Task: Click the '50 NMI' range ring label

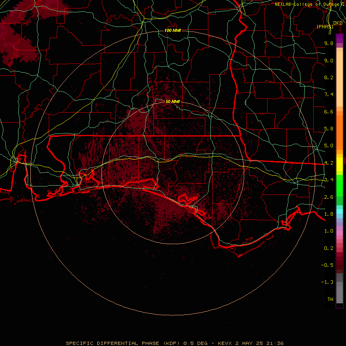Action: tap(173, 101)
